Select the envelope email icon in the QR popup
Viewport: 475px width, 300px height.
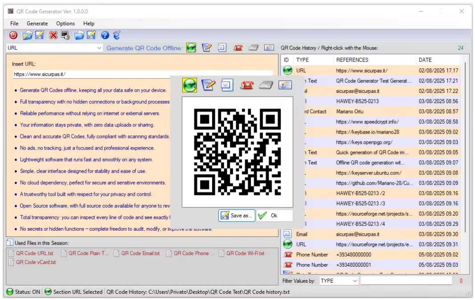click(227, 85)
